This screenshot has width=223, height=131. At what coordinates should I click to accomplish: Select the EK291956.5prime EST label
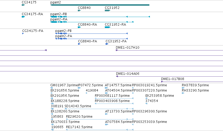(65, 96)
